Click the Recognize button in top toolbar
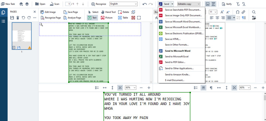The width and height of the screenshot is (266, 121). 99,4
